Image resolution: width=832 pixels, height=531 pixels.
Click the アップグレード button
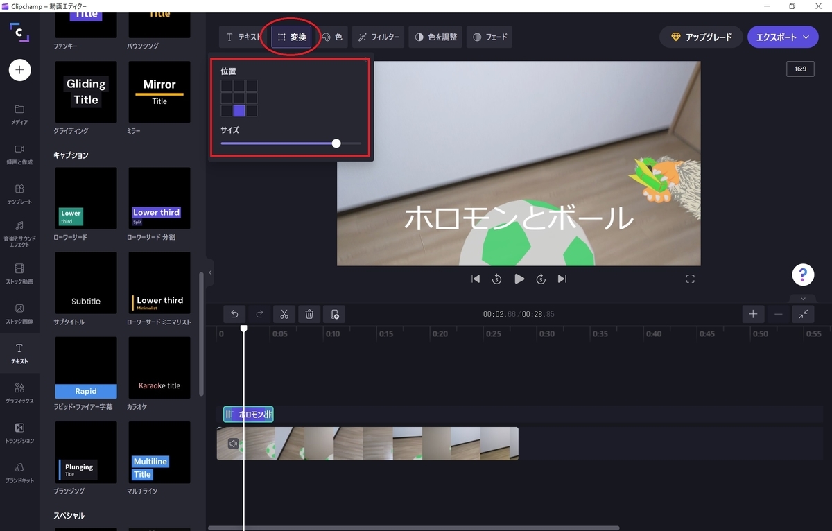point(701,37)
